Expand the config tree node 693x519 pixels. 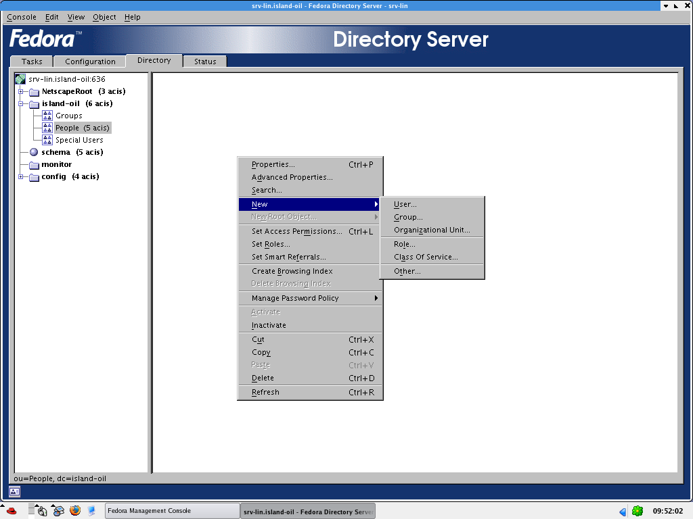click(x=20, y=177)
